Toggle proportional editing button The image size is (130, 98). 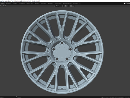[71, 6]
